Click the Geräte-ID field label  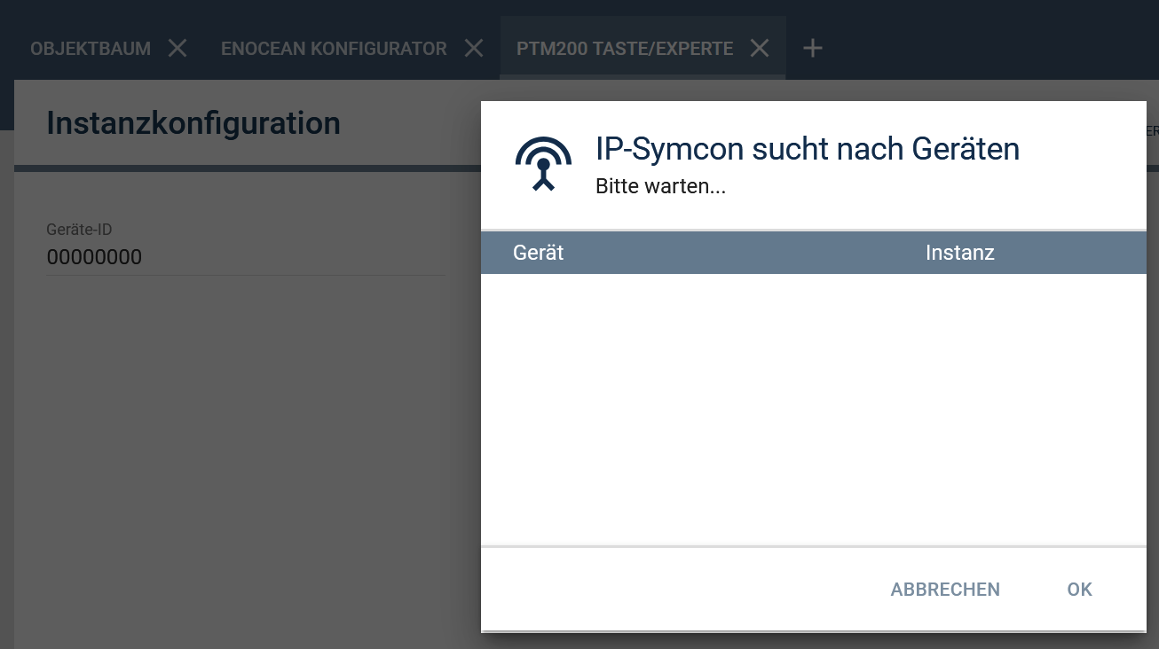click(79, 230)
